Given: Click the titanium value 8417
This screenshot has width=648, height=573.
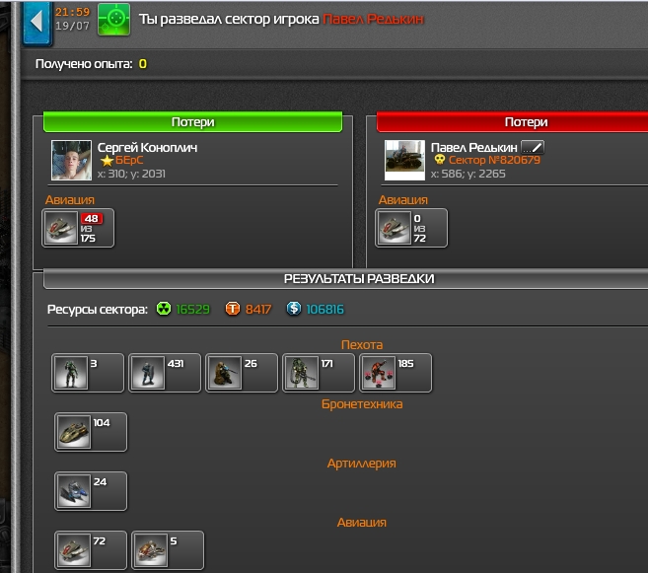Looking at the screenshot, I should coord(258,310).
